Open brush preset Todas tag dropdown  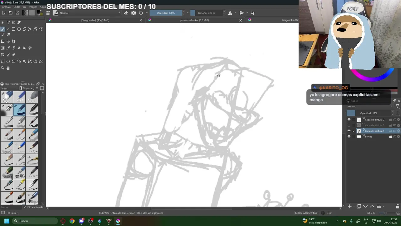point(9,89)
